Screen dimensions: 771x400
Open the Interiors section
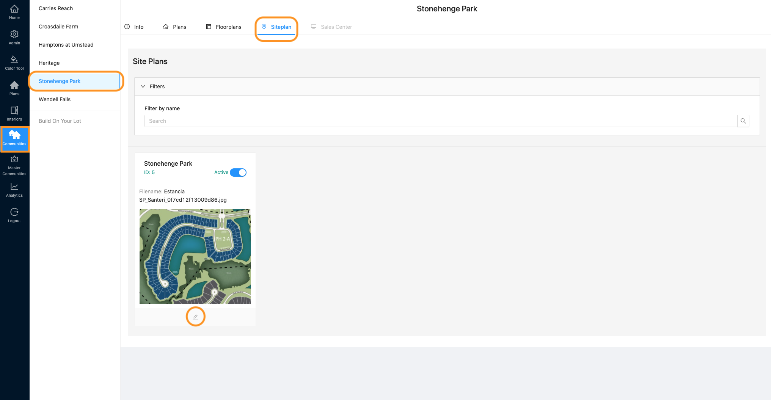[x=14, y=112]
